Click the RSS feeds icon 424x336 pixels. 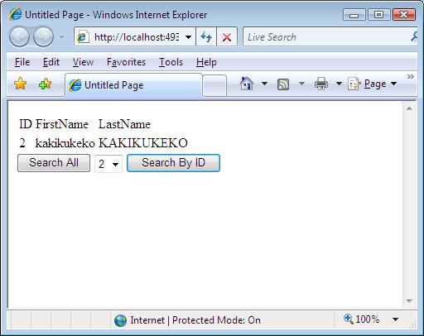coord(283,84)
